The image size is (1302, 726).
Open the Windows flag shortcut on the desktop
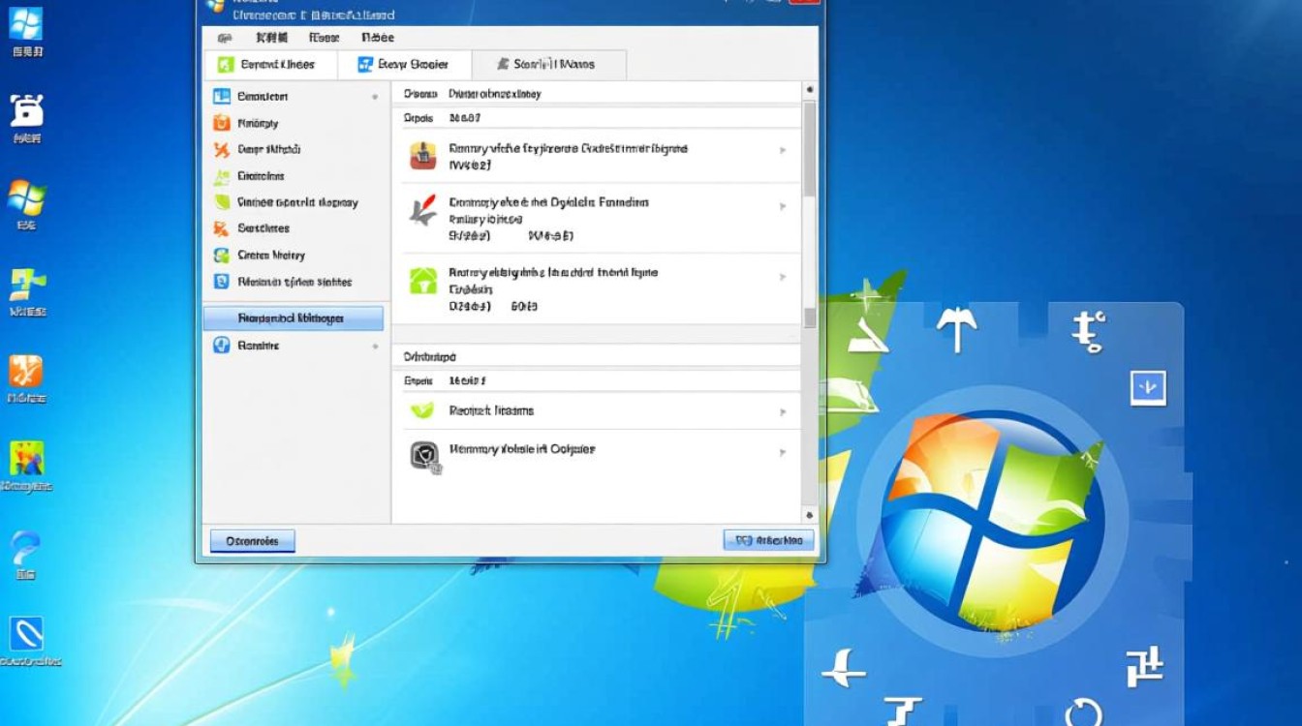(26, 198)
